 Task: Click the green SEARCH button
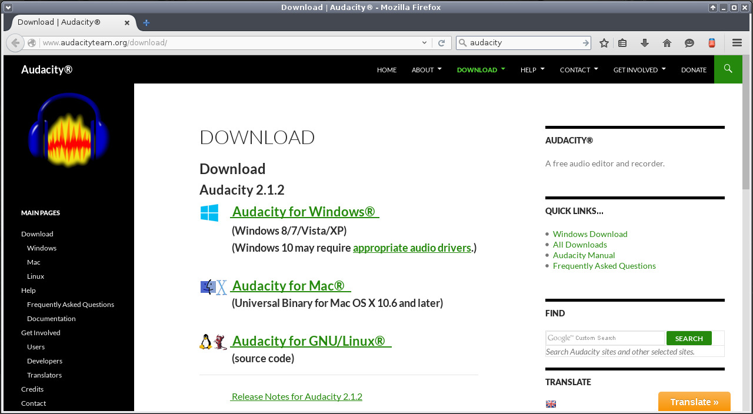click(x=689, y=338)
